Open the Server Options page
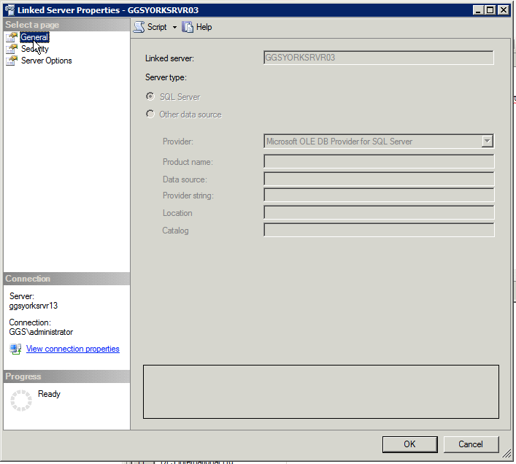 coord(47,61)
